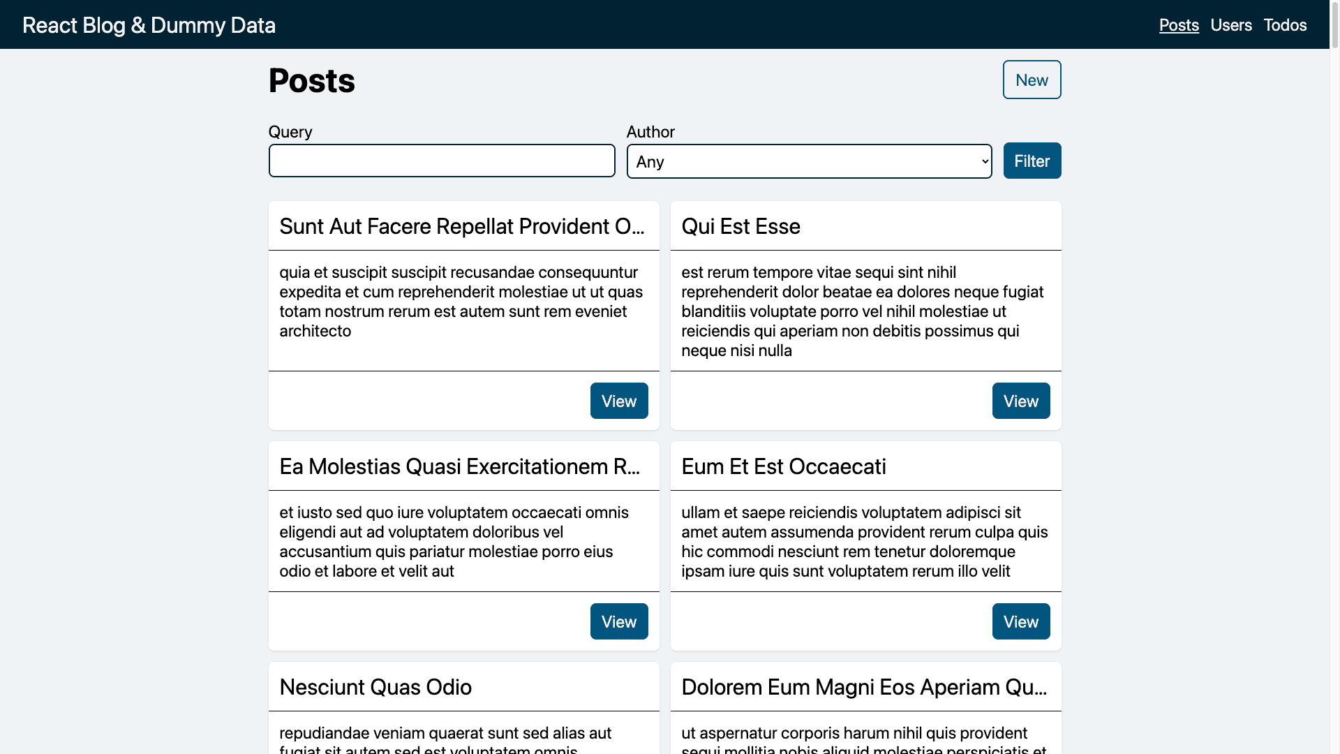Open the Author dropdown set to Any

(x=809, y=161)
